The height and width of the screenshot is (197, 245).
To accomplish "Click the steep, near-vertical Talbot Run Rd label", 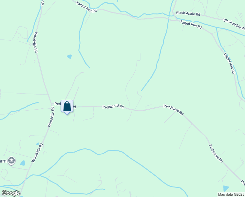I will pos(229,63).
